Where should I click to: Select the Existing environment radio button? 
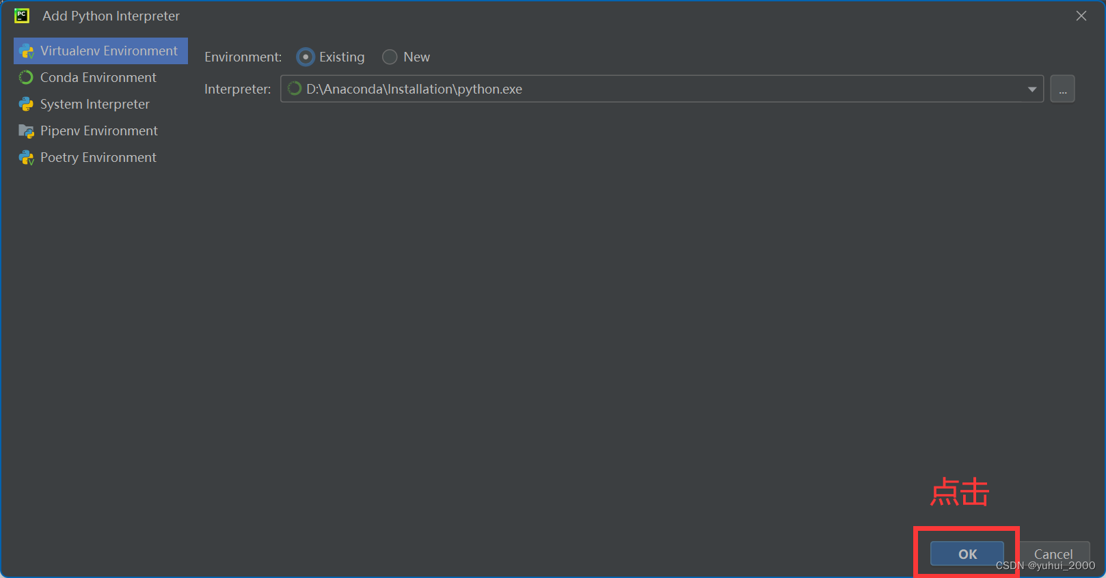click(306, 57)
